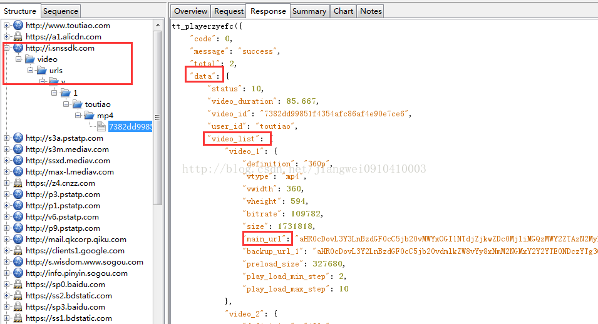
Task: Click the structure tree vertical scrollbar thumb
Action: [x=158, y=118]
